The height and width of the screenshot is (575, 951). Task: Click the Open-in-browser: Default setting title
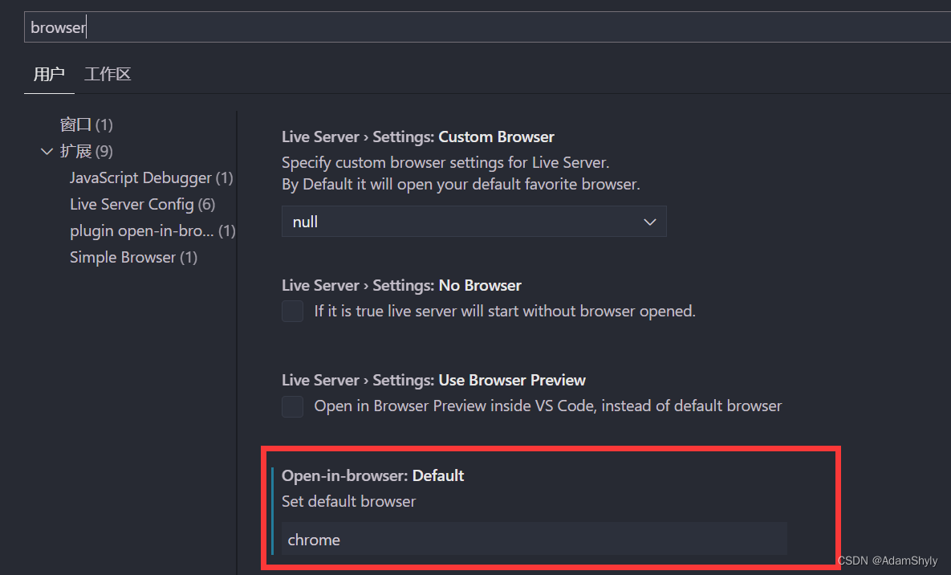tap(372, 475)
